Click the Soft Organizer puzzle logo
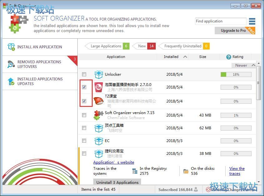The image size is (264, 196). pyautogui.click(x=19, y=24)
